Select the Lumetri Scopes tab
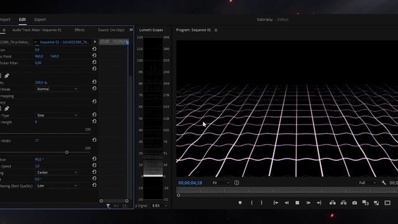This screenshot has height=224, width=398. point(151,30)
